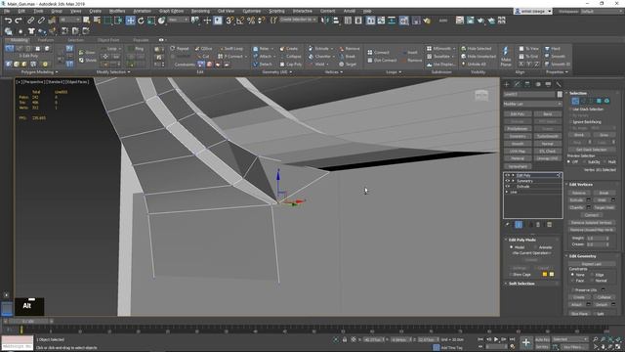Open the Hierarchy tab in command panel

coord(527,84)
